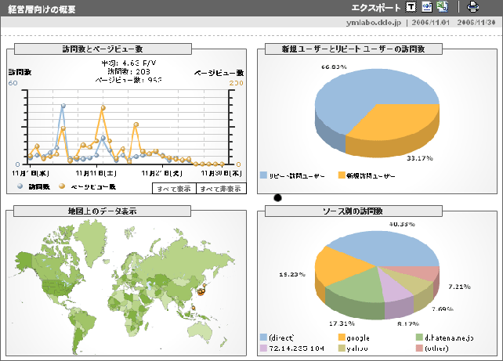Click the 訪問数: 203 summary text
The image size is (503, 361).
(128, 71)
